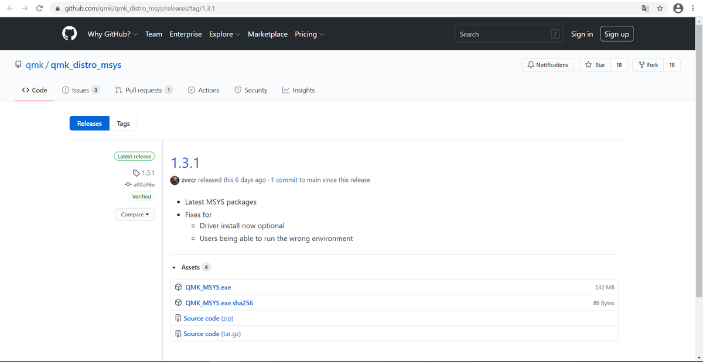Click Team in the header
Image resolution: width=703 pixels, height=362 pixels.
pyautogui.click(x=153, y=34)
